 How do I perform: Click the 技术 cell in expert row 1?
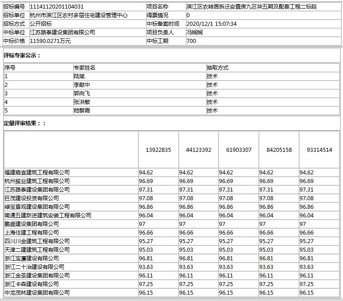212,76
